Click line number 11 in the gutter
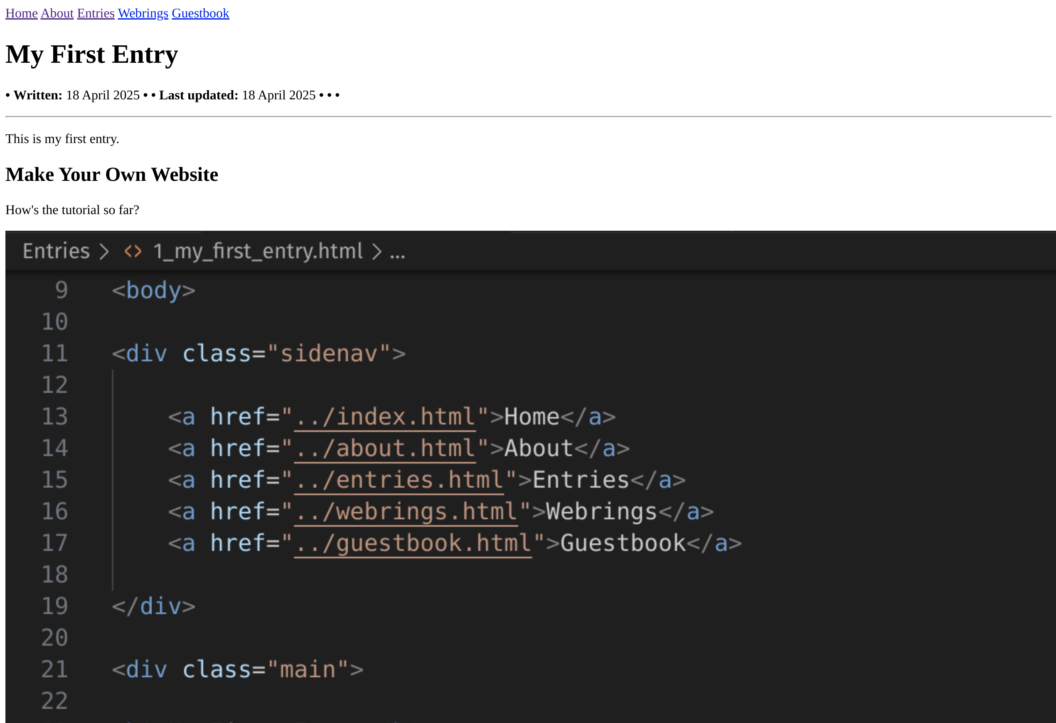 (x=54, y=353)
